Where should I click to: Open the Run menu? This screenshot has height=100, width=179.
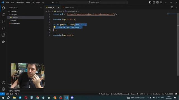click(38, 2)
